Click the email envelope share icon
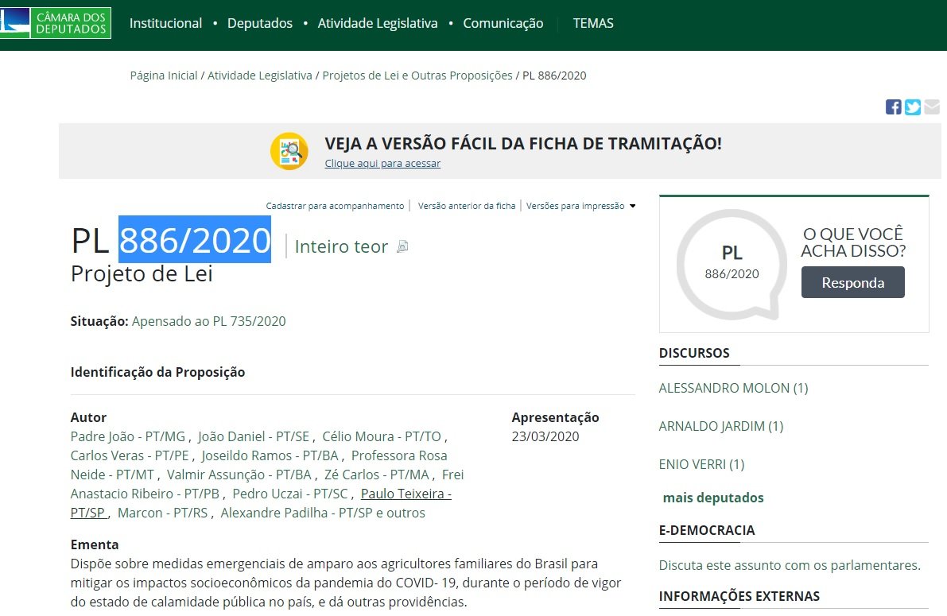This screenshot has width=947, height=616. click(x=931, y=107)
